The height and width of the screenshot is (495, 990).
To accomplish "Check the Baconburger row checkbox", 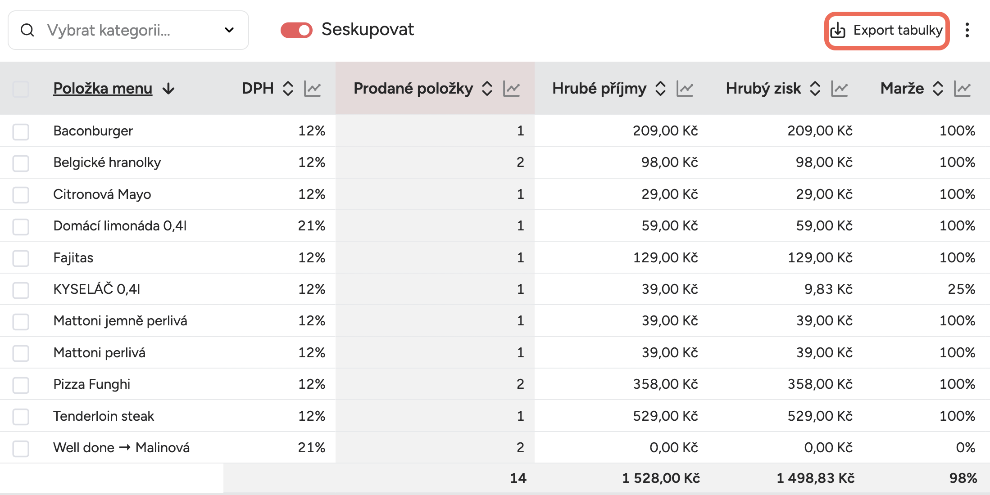I will 21,131.
